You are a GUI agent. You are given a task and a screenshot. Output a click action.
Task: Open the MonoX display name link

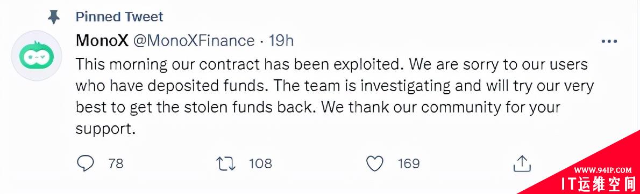pyautogui.click(x=102, y=41)
